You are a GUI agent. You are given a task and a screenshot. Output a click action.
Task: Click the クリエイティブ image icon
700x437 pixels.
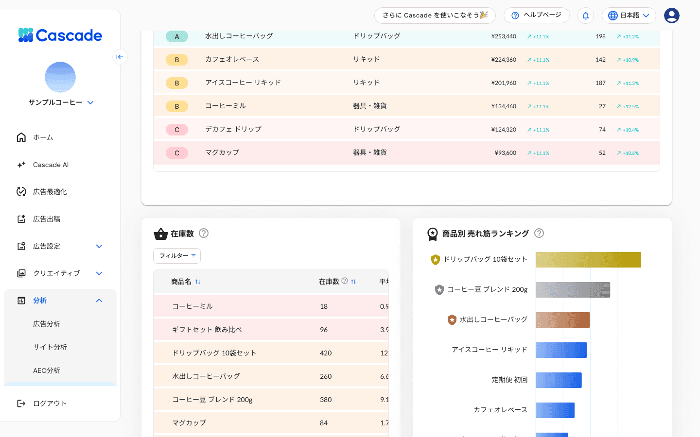[21, 273]
